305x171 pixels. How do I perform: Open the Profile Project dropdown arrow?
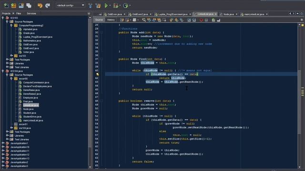[x=130, y=5]
